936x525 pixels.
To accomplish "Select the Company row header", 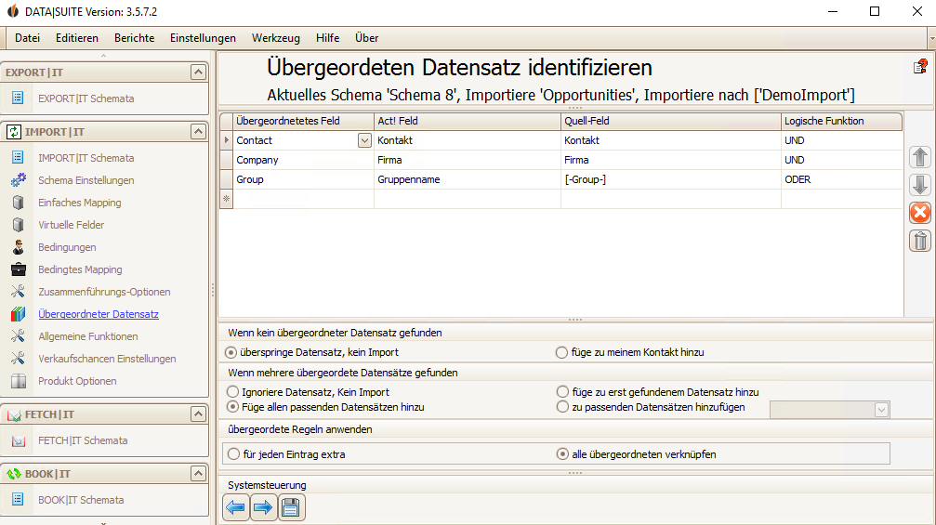I will (x=226, y=160).
